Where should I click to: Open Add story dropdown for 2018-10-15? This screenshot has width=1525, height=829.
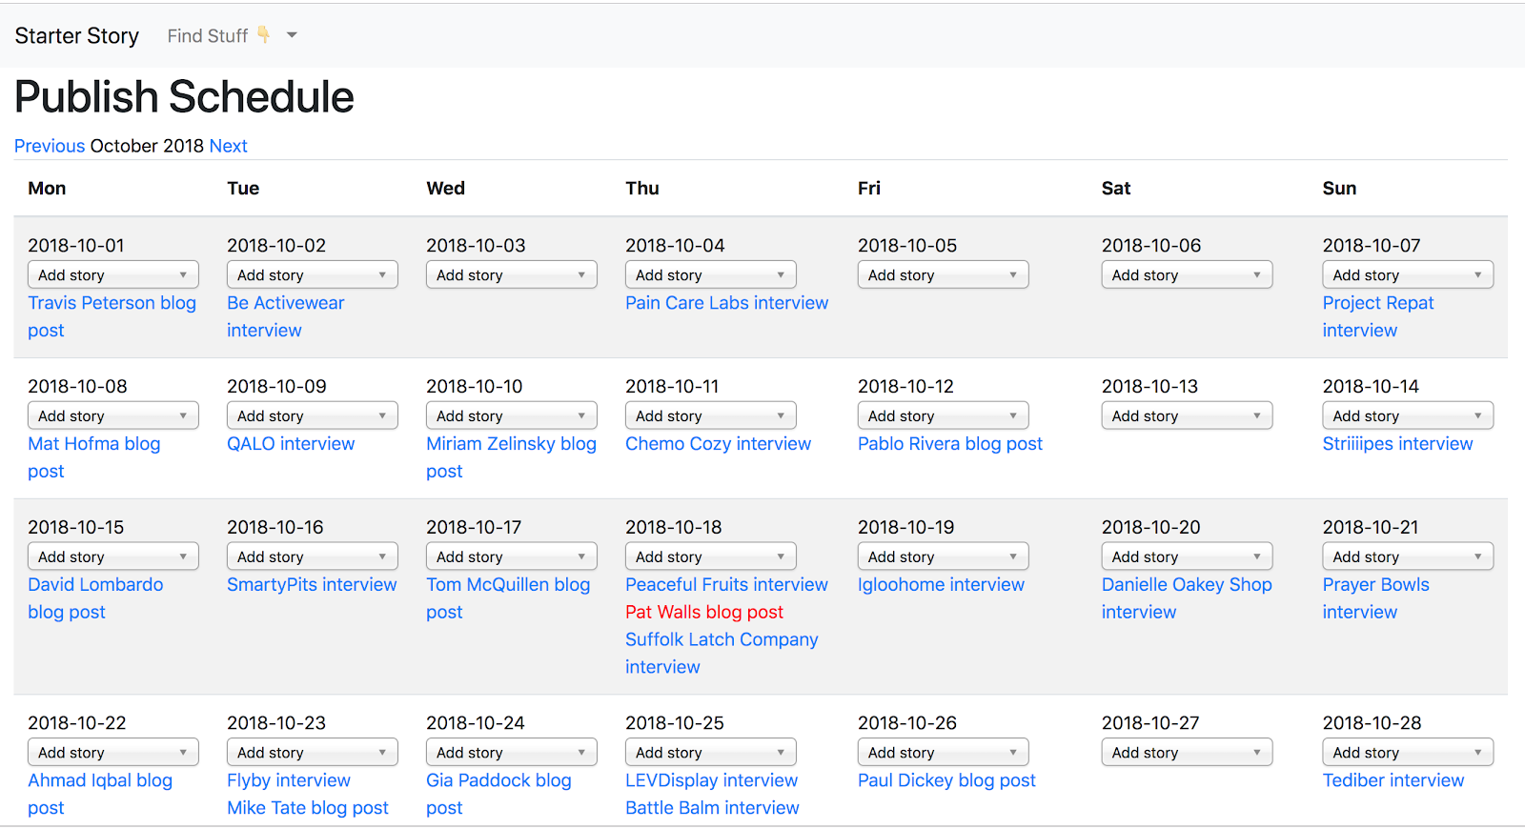click(x=113, y=556)
